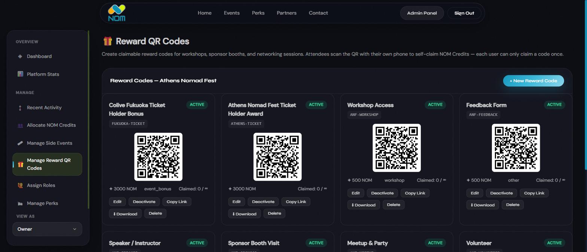The height and width of the screenshot is (252, 587).
Task: Edit the Feedback Form code
Action: click(475, 193)
